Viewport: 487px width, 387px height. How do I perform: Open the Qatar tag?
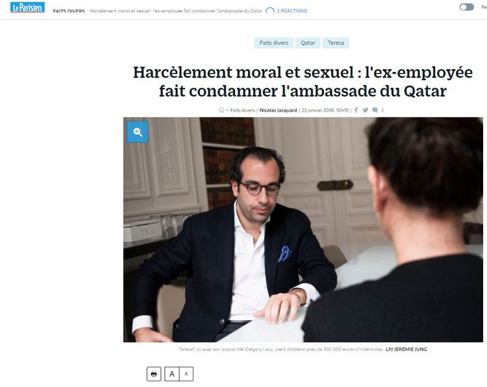click(x=308, y=43)
